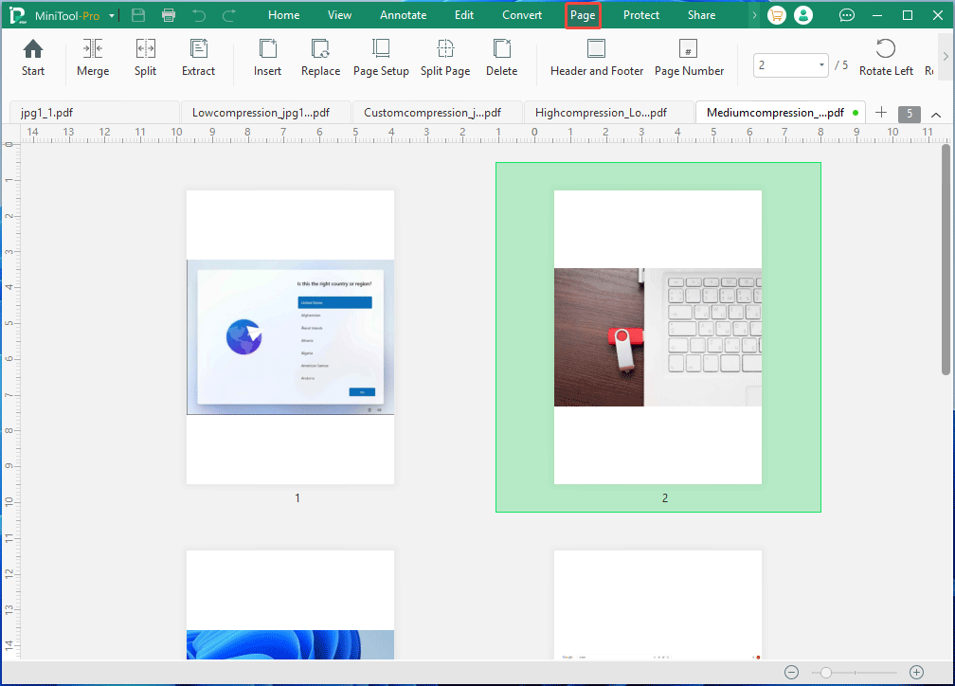
Task: Click the shopping cart icon
Action: [776, 15]
